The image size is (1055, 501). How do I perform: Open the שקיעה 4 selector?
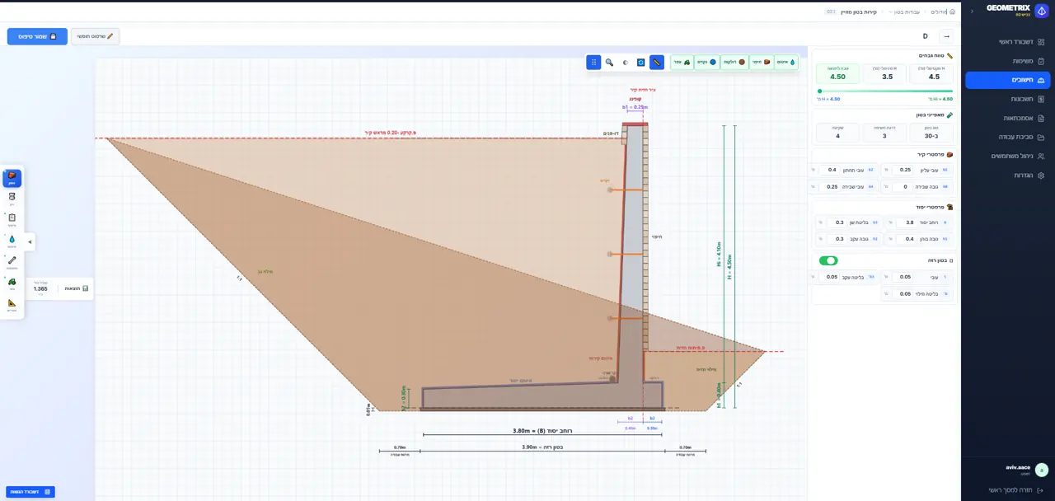[x=837, y=132]
